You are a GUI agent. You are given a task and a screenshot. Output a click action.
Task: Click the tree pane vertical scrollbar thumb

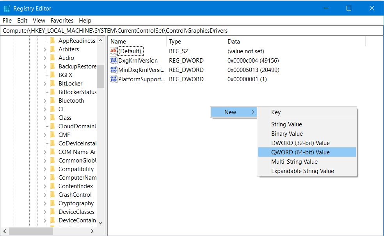click(100, 76)
